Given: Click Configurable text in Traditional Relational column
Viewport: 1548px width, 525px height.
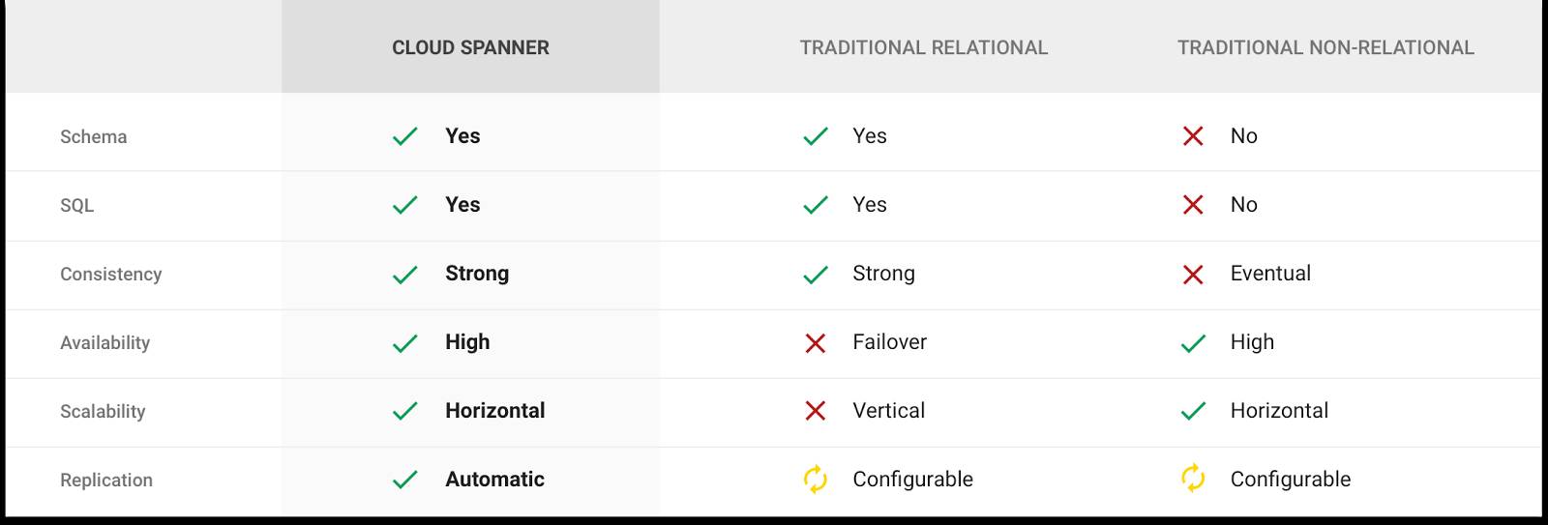Looking at the screenshot, I should point(912,480).
